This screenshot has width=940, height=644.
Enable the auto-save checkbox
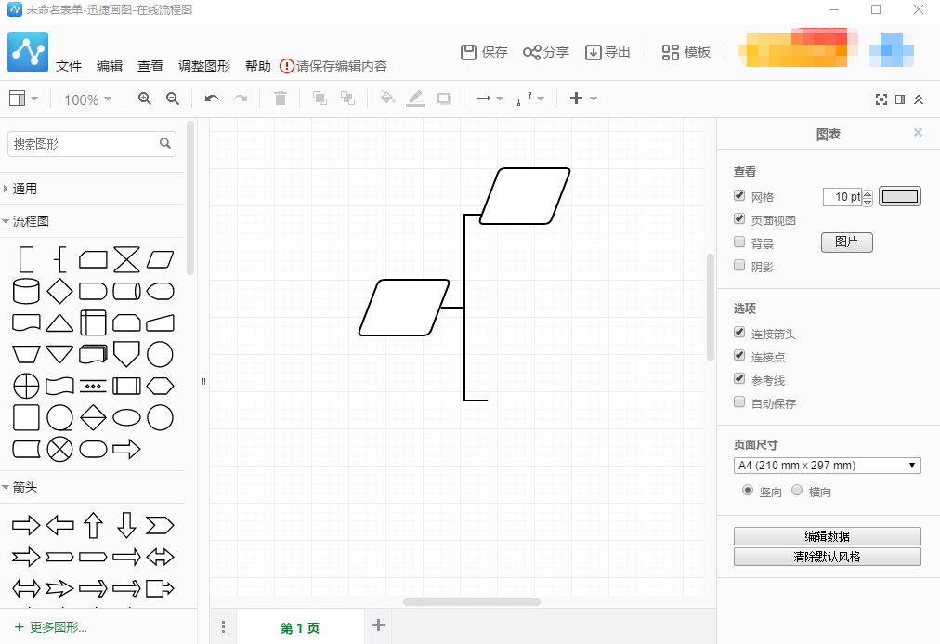point(739,402)
